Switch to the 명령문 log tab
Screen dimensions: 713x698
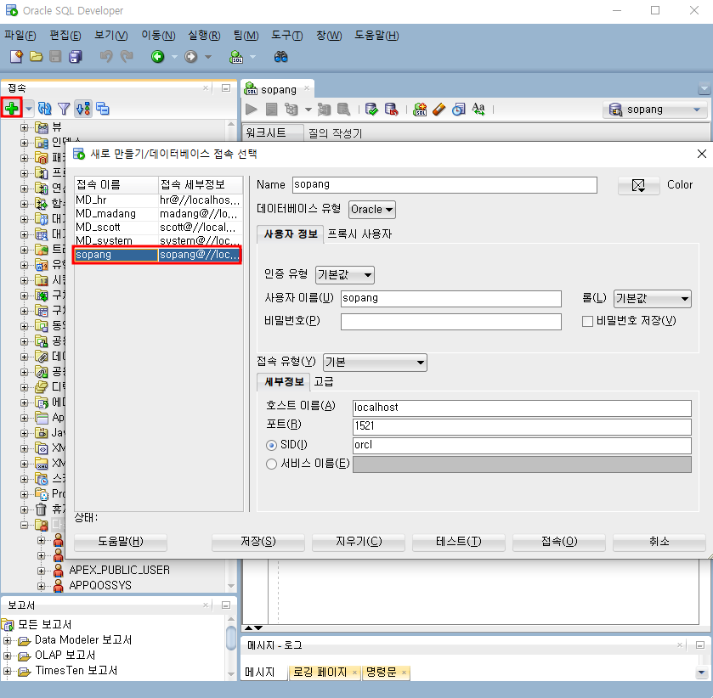click(386, 672)
